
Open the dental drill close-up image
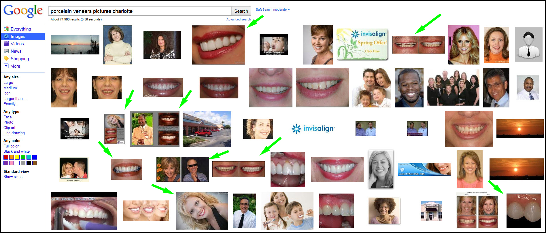pyautogui.click(x=84, y=211)
